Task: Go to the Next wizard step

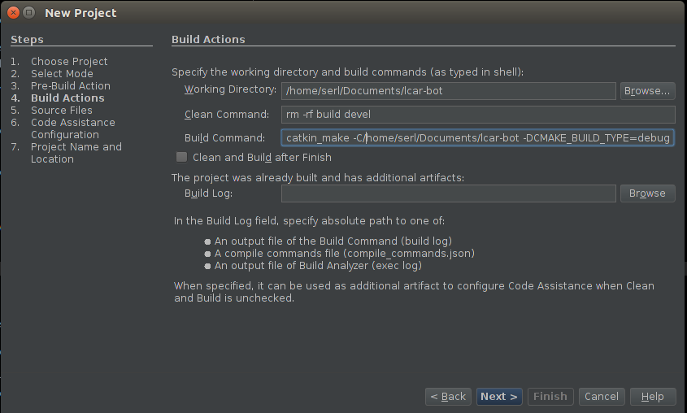Action: 499,397
